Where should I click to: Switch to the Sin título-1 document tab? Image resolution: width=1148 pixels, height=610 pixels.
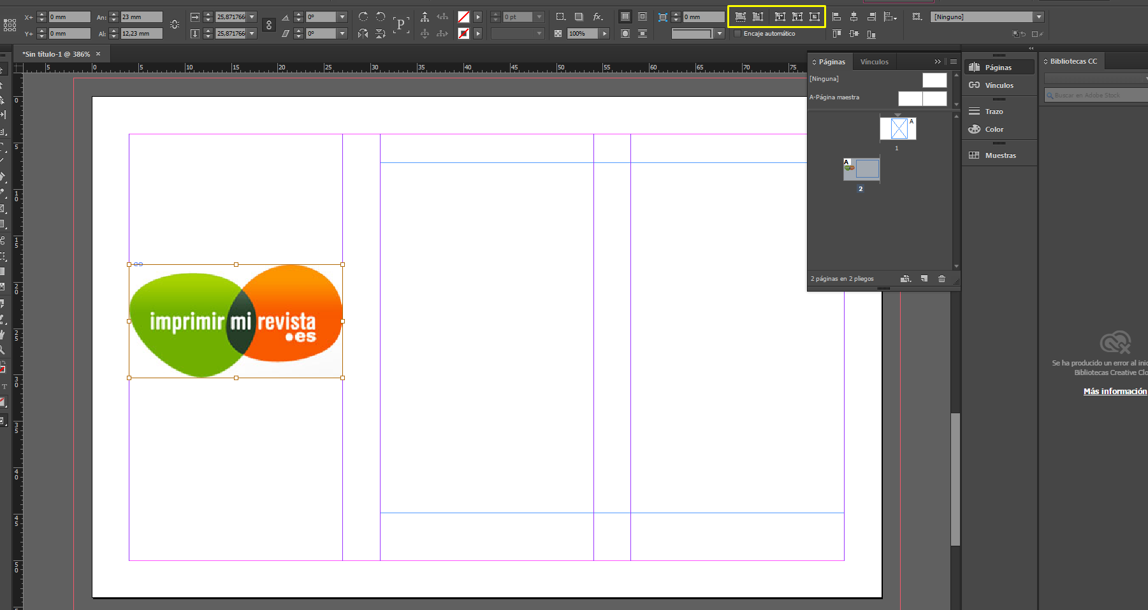tap(56, 54)
